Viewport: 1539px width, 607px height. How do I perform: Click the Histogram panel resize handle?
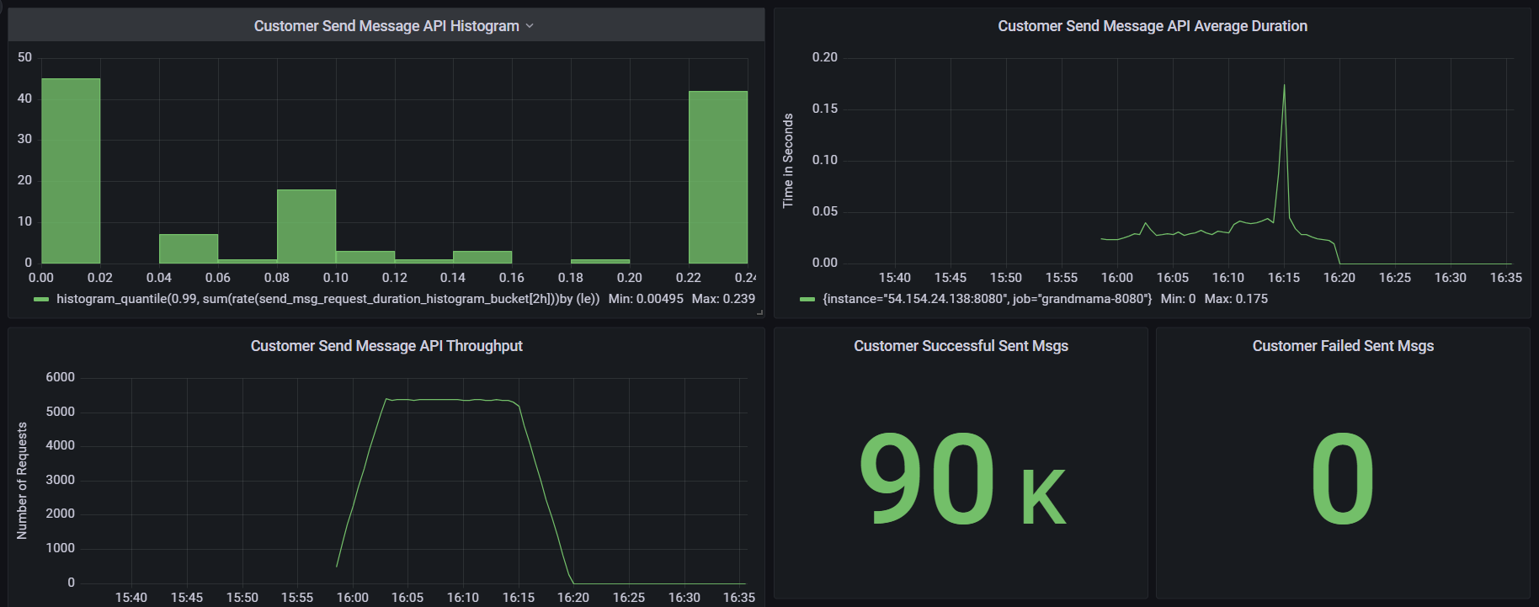tap(759, 312)
